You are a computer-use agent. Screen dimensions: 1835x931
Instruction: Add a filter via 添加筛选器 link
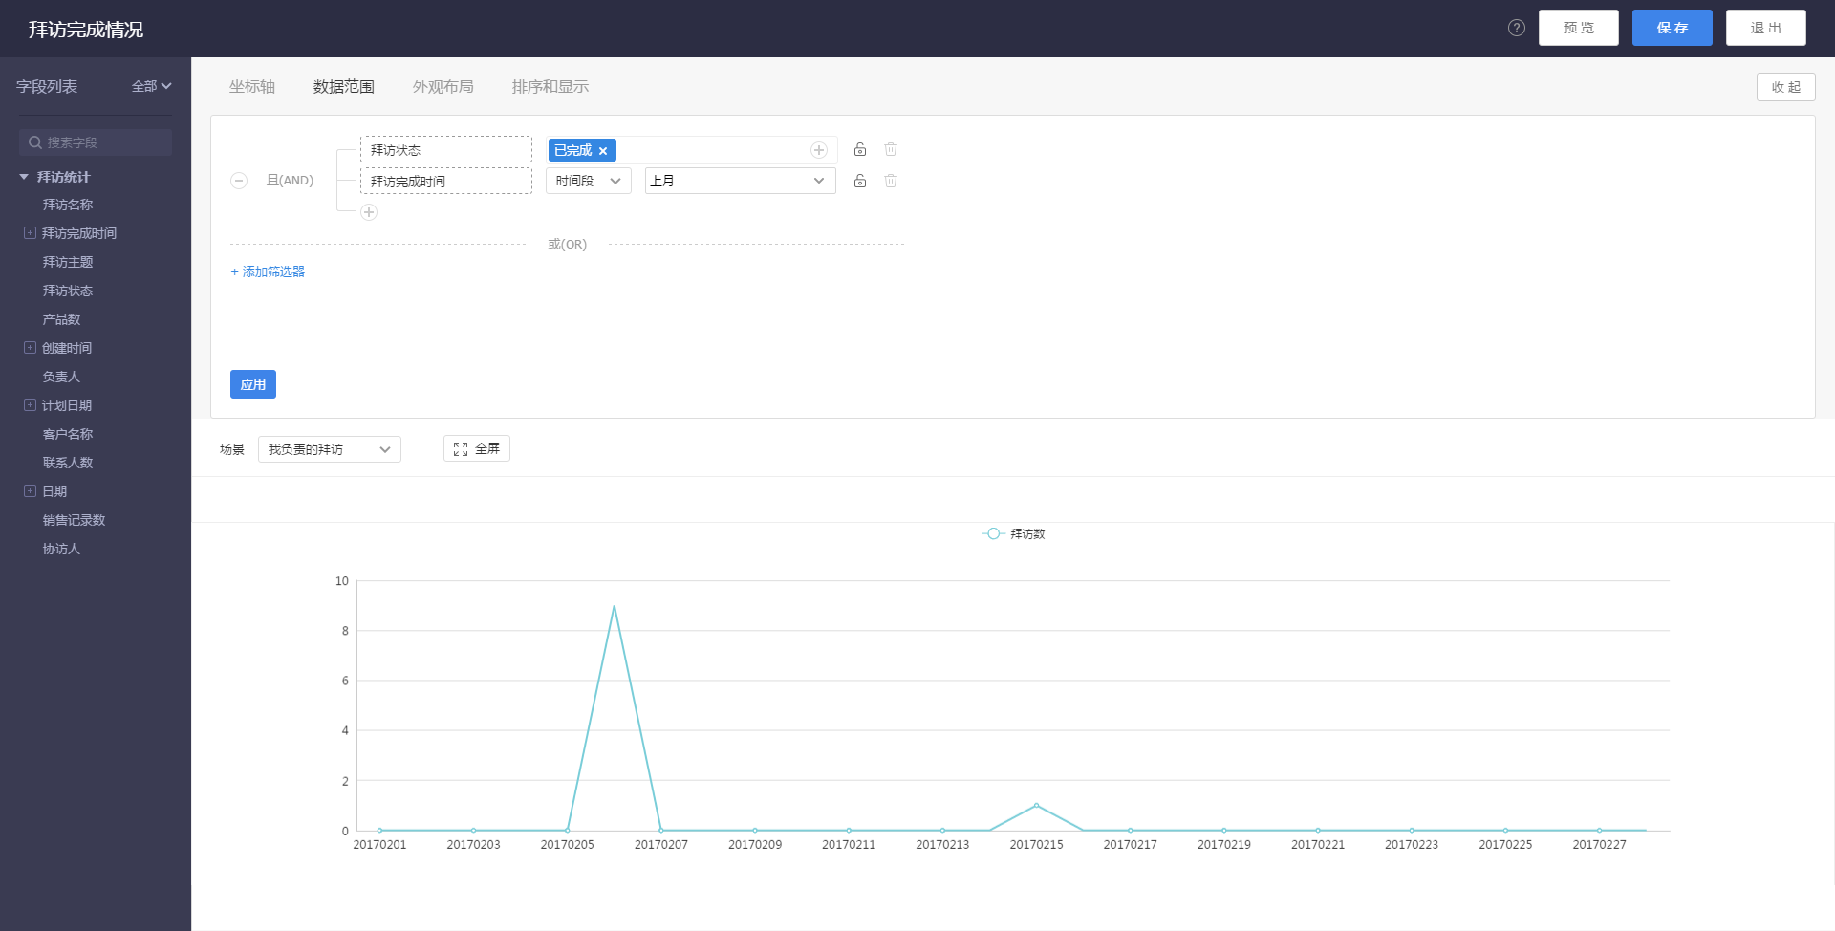[268, 271]
